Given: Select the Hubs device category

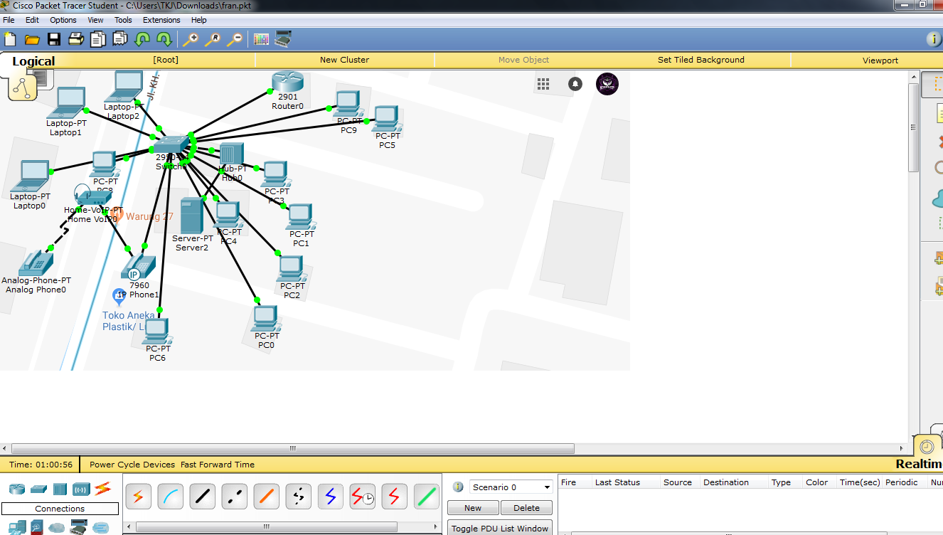Looking at the screenshot, I should (x=60, y=489).
